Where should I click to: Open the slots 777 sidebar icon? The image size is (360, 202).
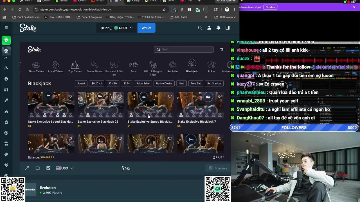point(6,68)
